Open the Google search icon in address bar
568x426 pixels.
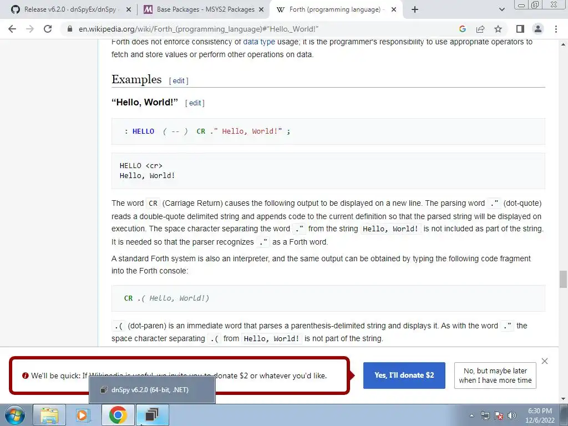(462, 29)
